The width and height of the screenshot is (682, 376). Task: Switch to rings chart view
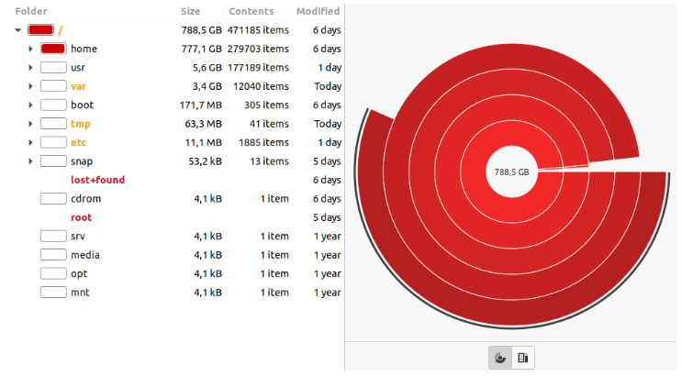coord(500,358)
